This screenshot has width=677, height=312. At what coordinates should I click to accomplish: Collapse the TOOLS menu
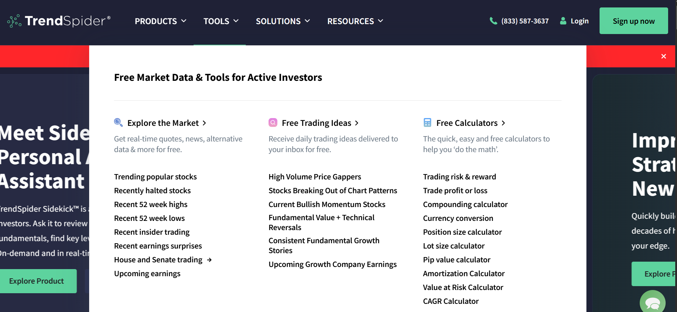pyautogui.click(x=221, y=21)
